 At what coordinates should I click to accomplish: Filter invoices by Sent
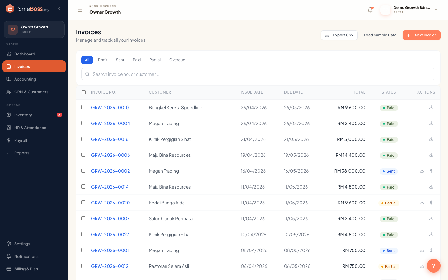[x=120, y=60]
